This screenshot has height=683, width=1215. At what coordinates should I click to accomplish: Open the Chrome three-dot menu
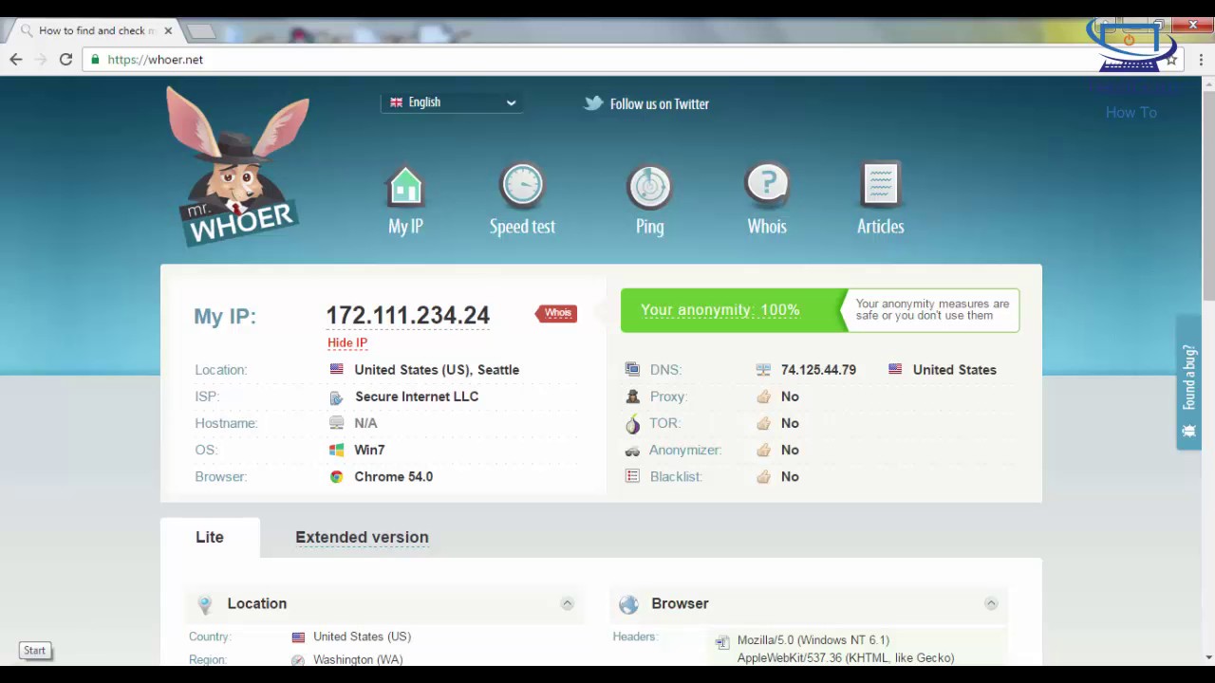pos(1201,59)
